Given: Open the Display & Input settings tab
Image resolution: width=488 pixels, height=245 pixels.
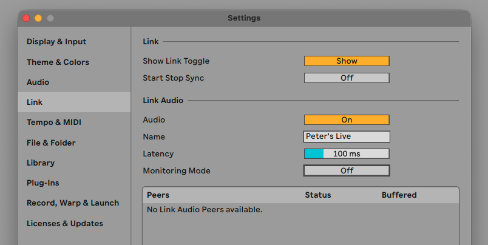Looking at the screenshot, I should pyautogui.click(x=56, y=42).
